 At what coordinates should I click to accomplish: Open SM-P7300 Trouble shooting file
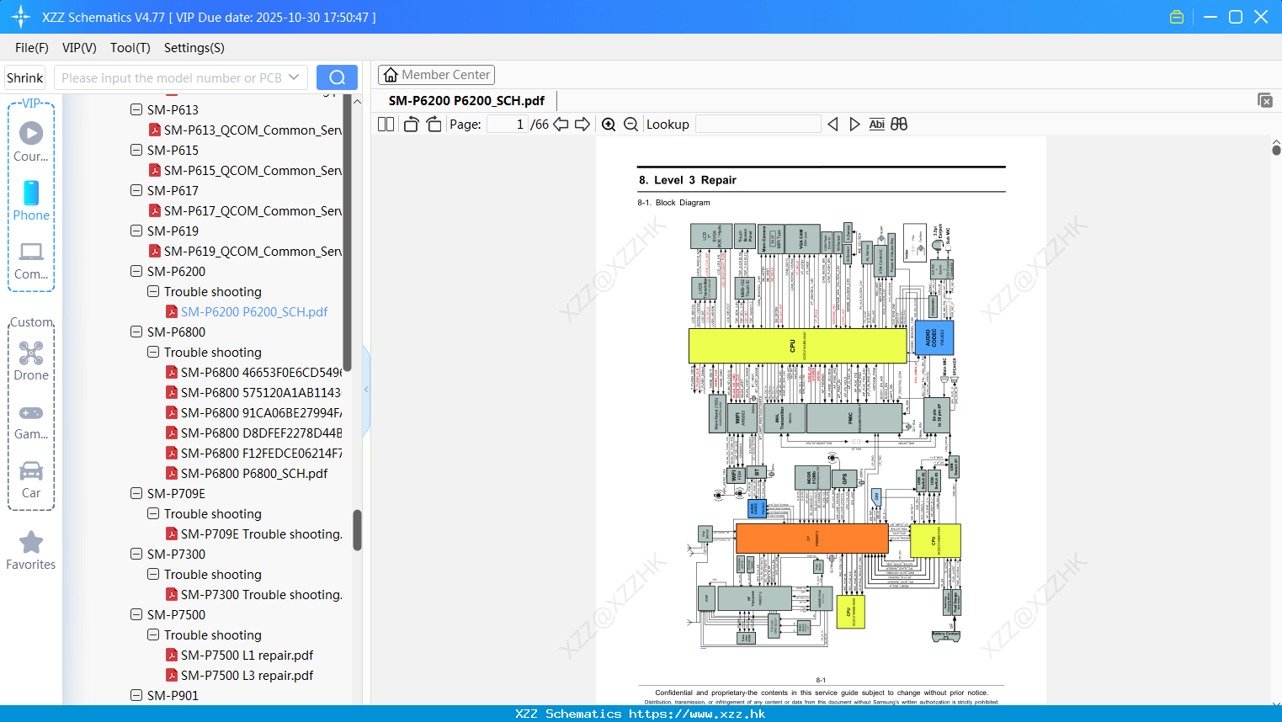coord(253,594)
